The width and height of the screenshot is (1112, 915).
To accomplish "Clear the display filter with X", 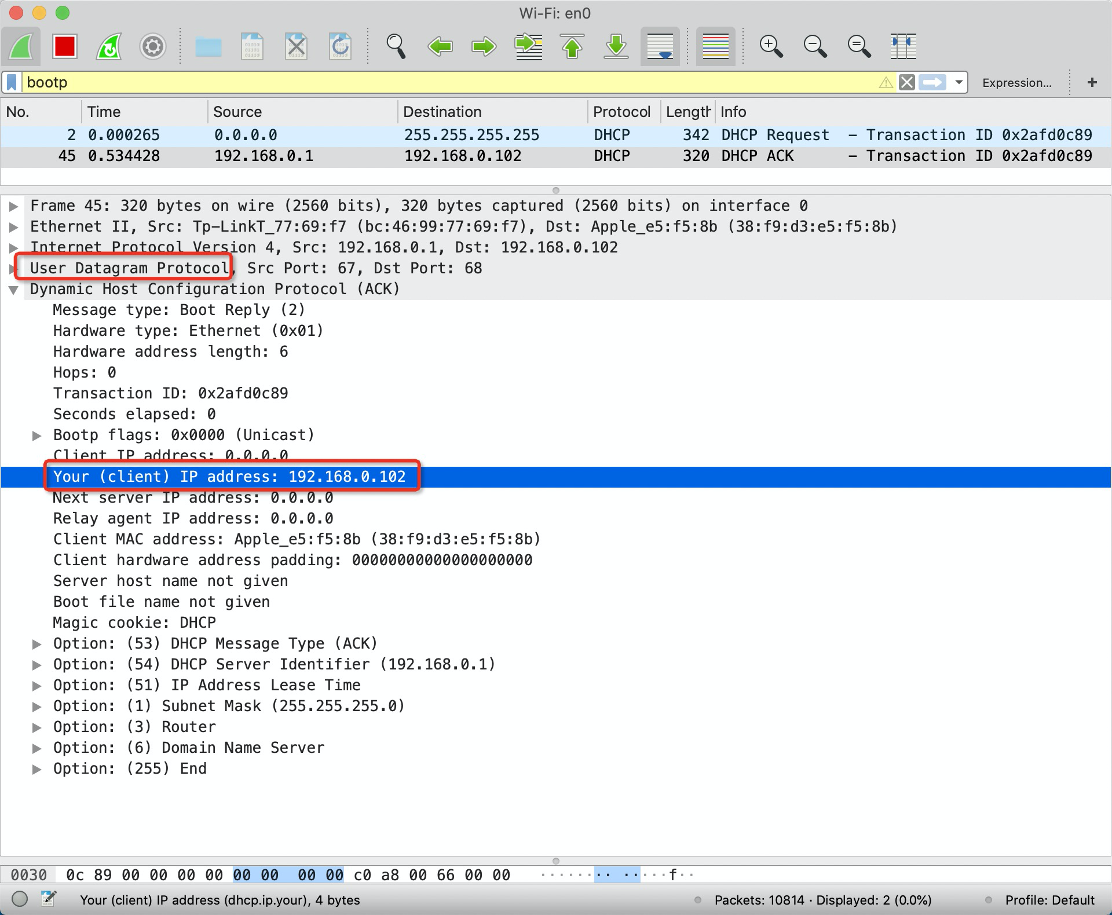I will pos(907,83).
